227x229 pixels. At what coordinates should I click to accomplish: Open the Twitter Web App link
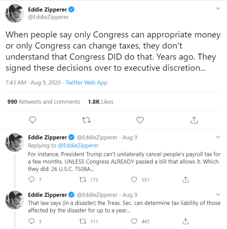[86, 82]
